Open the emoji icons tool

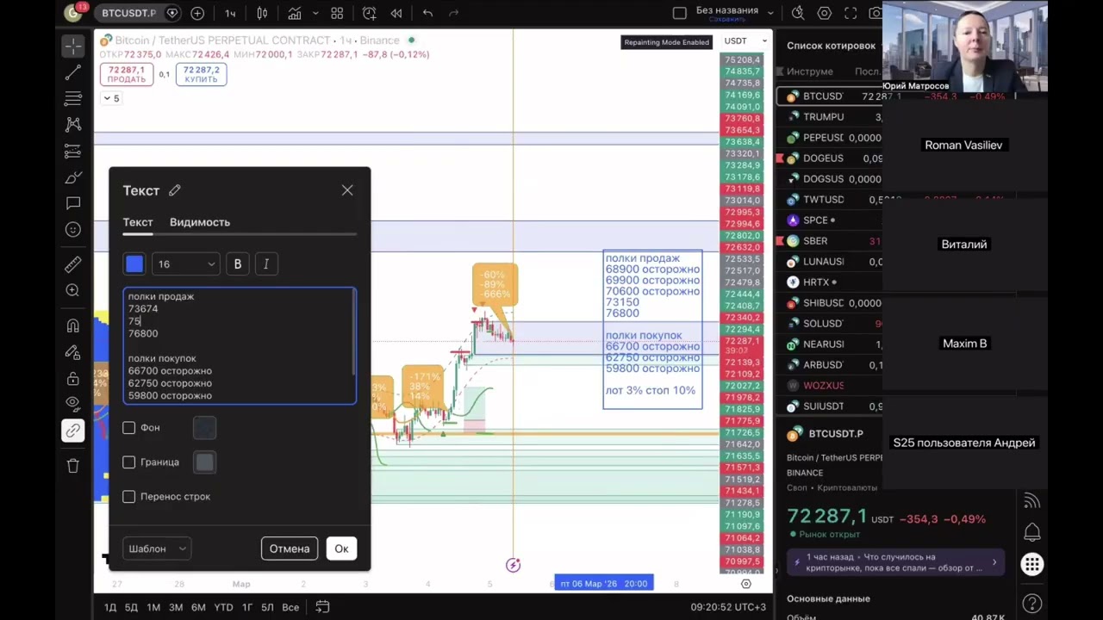pos(73,230)
